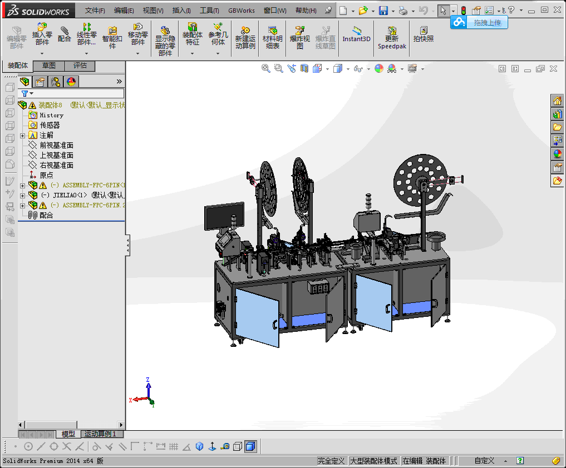The height and width of the screenshot is (468, 566).
Task: Switch to 草图 tab
Action: point(49,66)
